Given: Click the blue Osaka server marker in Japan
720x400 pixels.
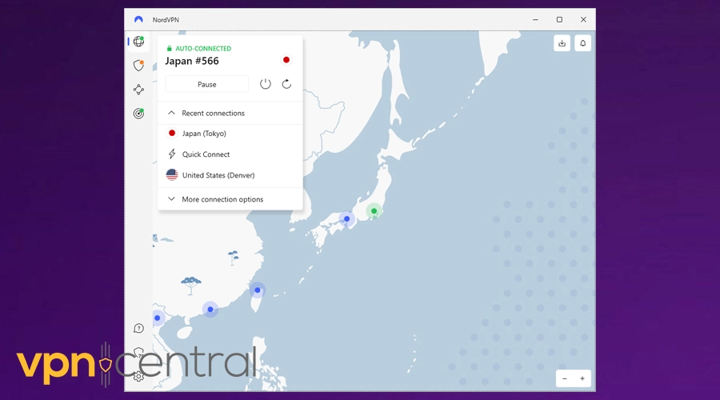Looking at the screenshot, I should 346,219.
